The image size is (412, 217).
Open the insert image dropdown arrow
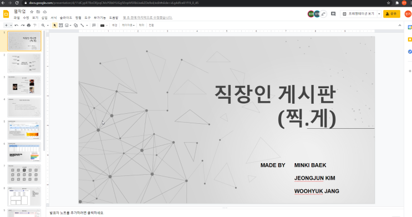pyautogui.click(x=70, y=25)
